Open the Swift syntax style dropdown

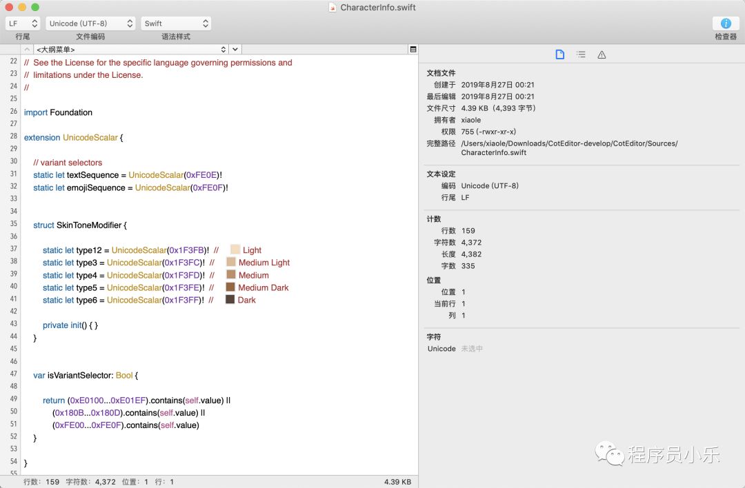coord(176,23)
